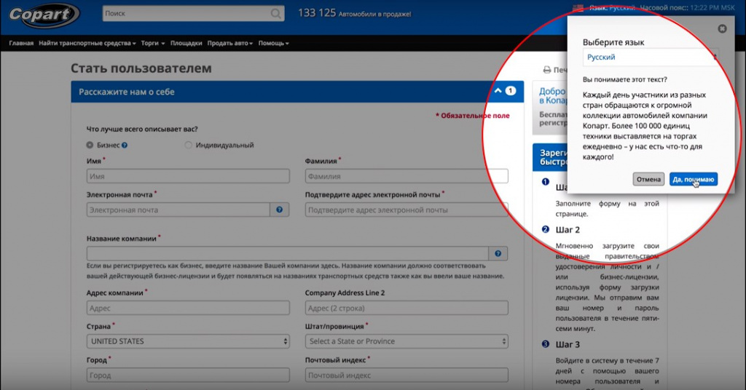Click the printer icon
Screen dimensions: 746x390
547,70
